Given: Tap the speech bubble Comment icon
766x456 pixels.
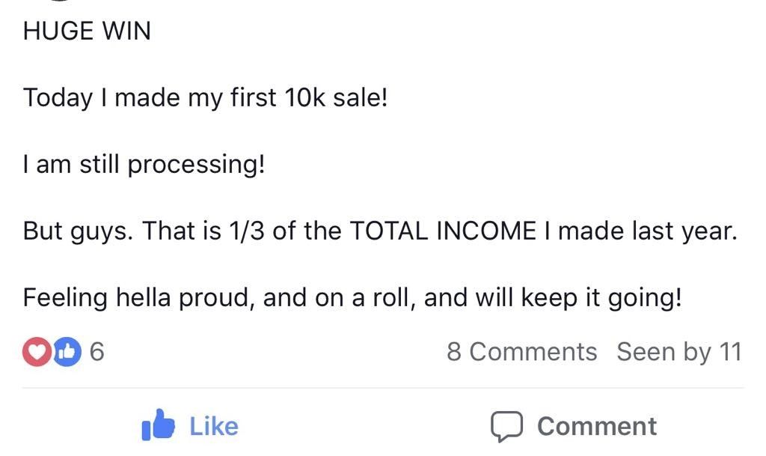Looking at the screenshot, I should [x=506, y=427].
